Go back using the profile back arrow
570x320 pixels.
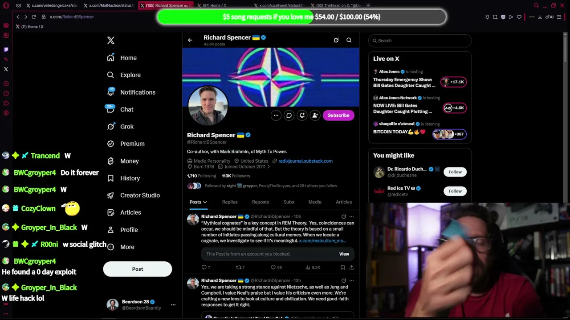tap(190, 40)
